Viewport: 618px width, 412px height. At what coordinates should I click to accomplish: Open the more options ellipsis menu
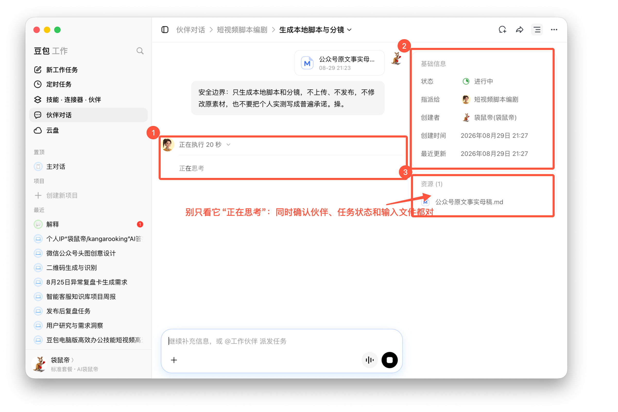tap(554, 30)
